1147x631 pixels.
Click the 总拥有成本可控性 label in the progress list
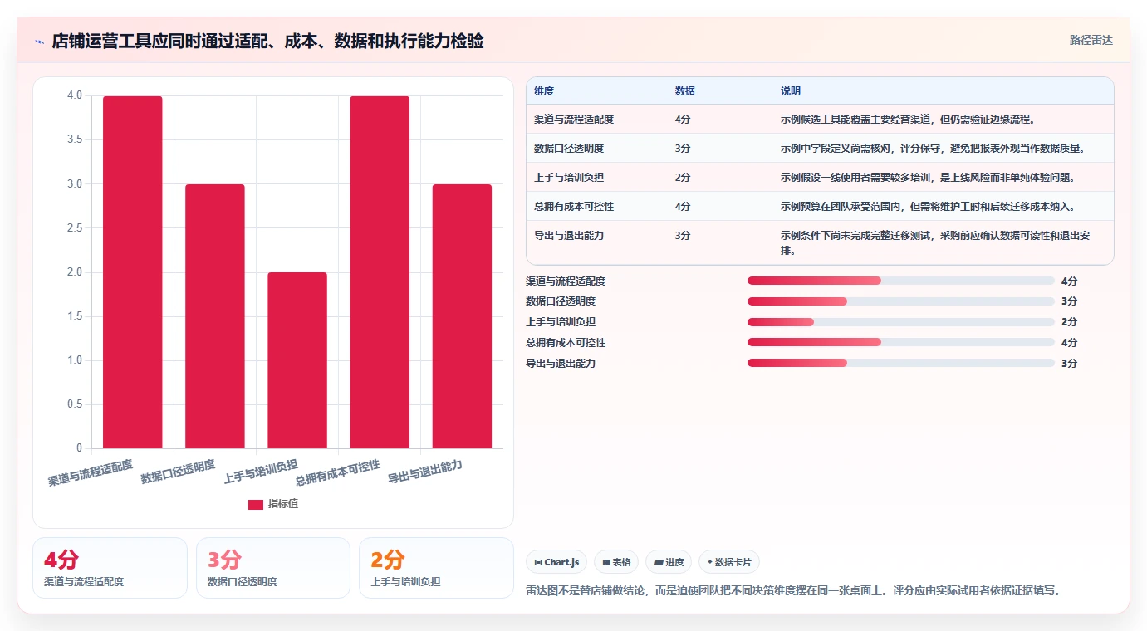click(566, 342)
